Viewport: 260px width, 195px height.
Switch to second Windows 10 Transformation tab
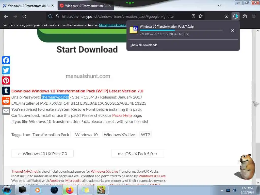pyautogui.click(x=86, y=6)
